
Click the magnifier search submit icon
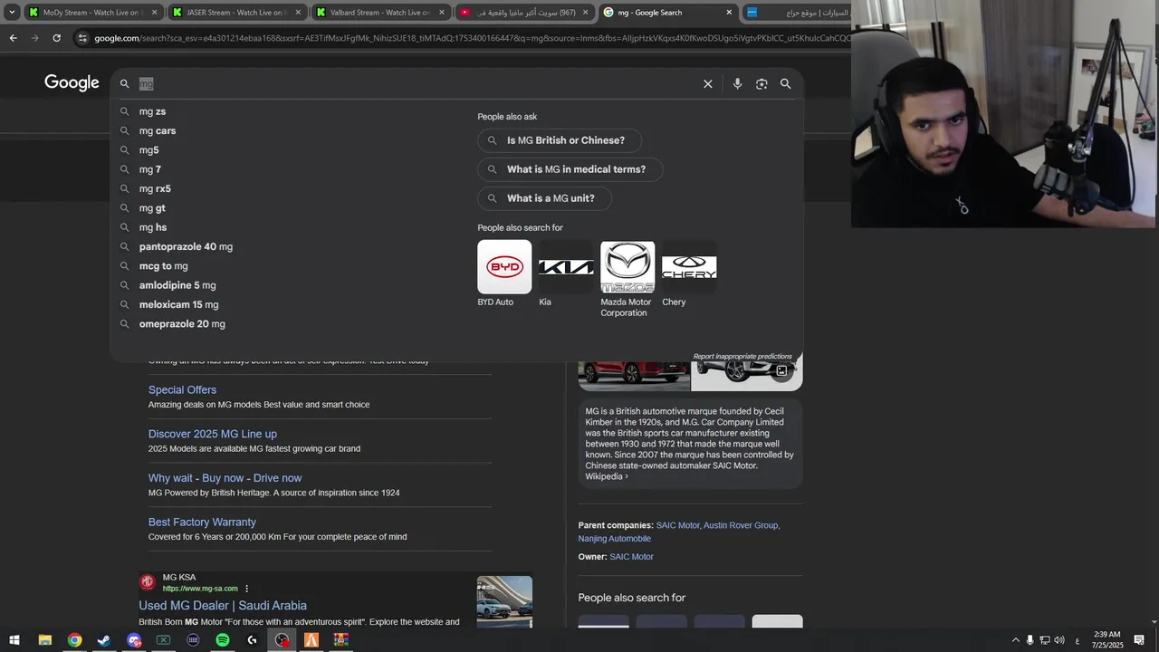pyautogui.click(x=786, y=83)
